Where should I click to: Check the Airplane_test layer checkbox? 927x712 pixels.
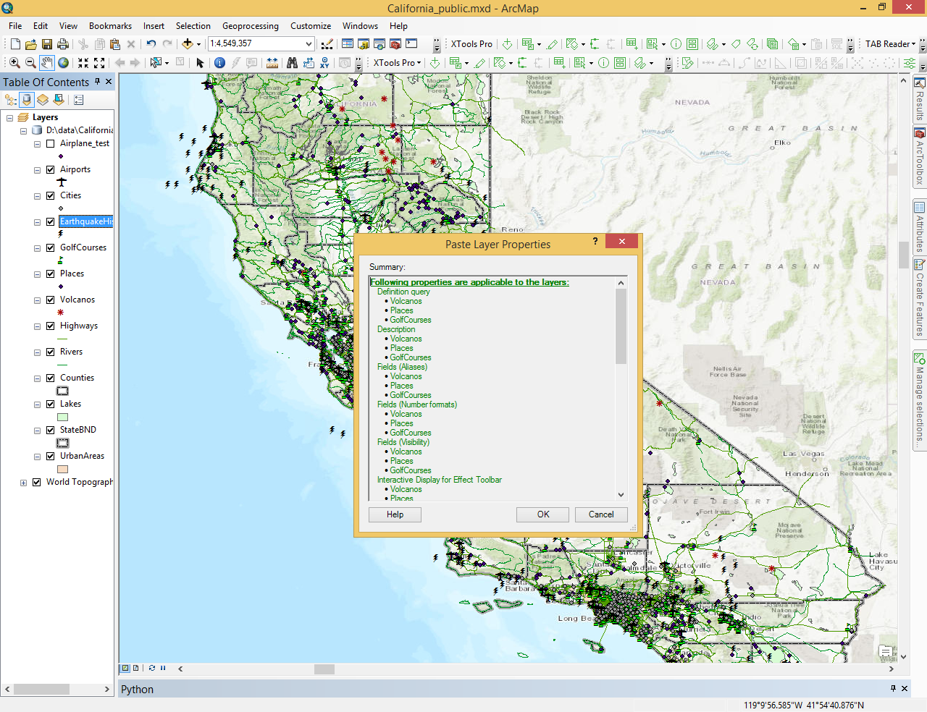tap(50, 143)
